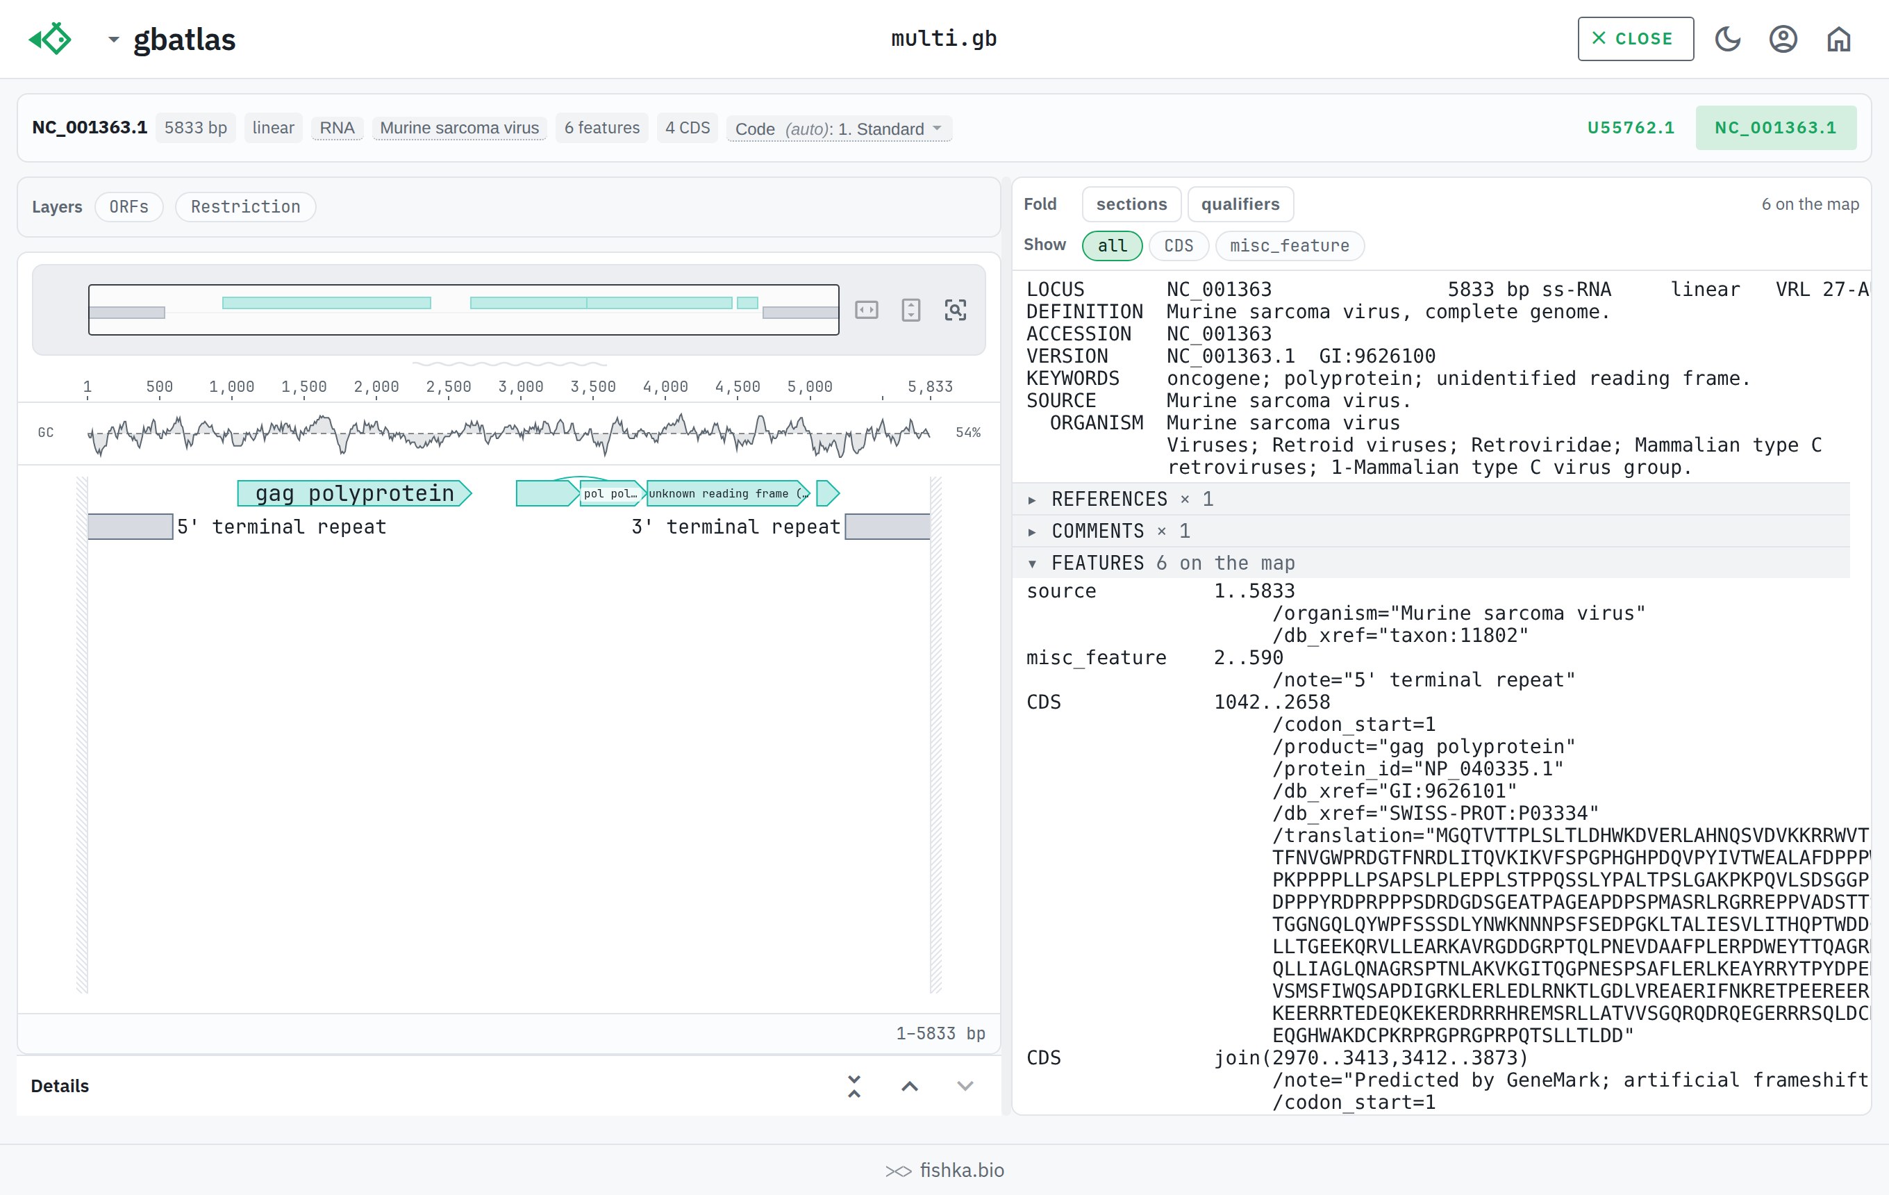
Task: Collapse Details panel with down chevron
Action: tap(965, 1086)
